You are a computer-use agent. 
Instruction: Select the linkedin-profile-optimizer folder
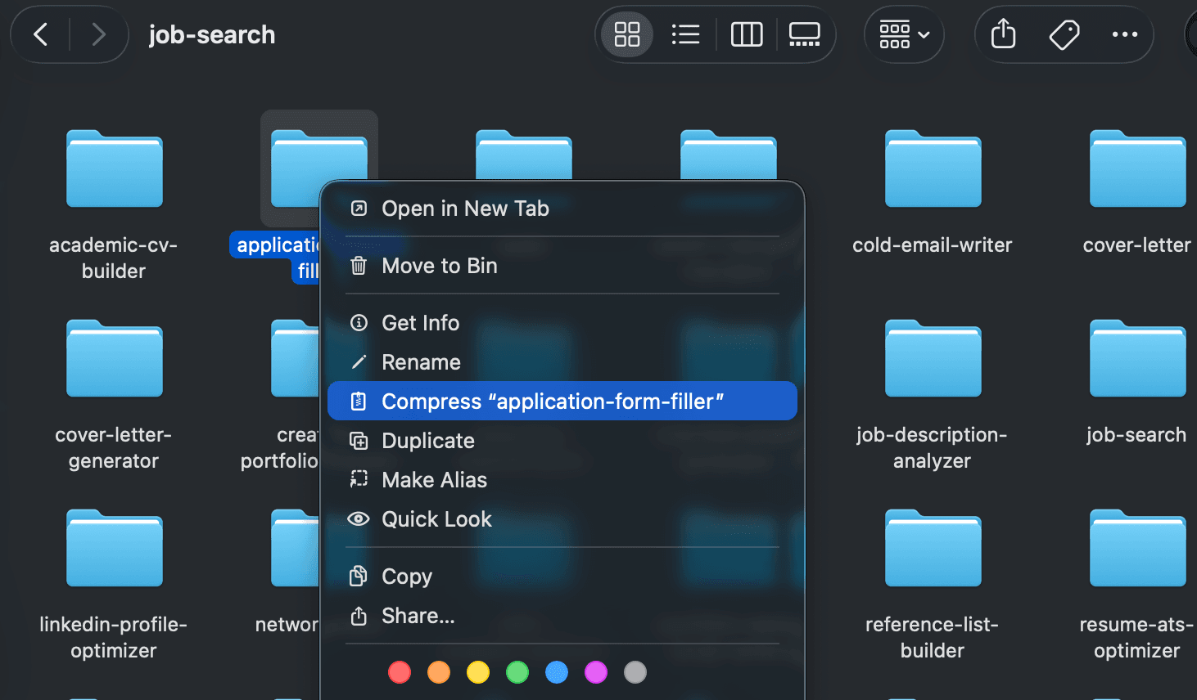[x=115, y=549]
